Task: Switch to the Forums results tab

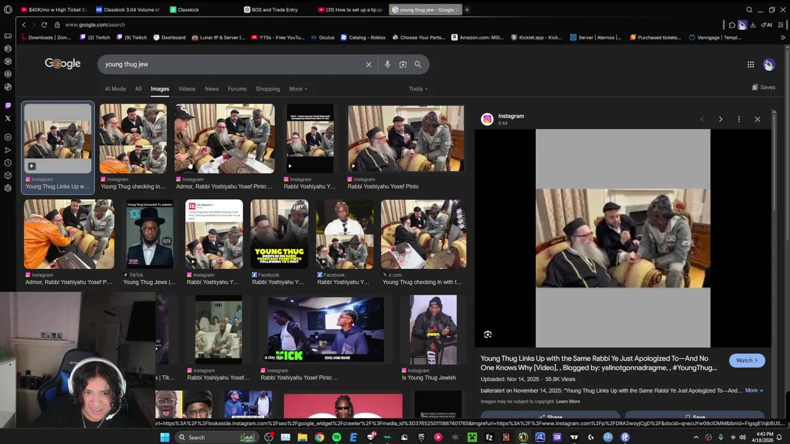Action: click(237, 89)
